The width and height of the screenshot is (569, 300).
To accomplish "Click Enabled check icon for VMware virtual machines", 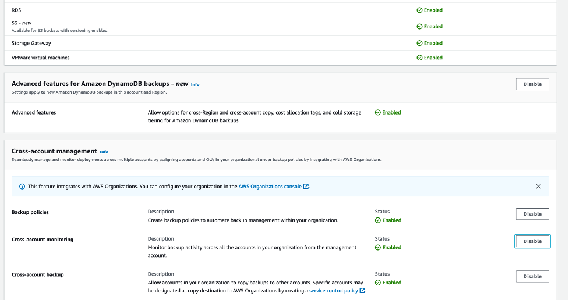I will [x=419, y=58].
